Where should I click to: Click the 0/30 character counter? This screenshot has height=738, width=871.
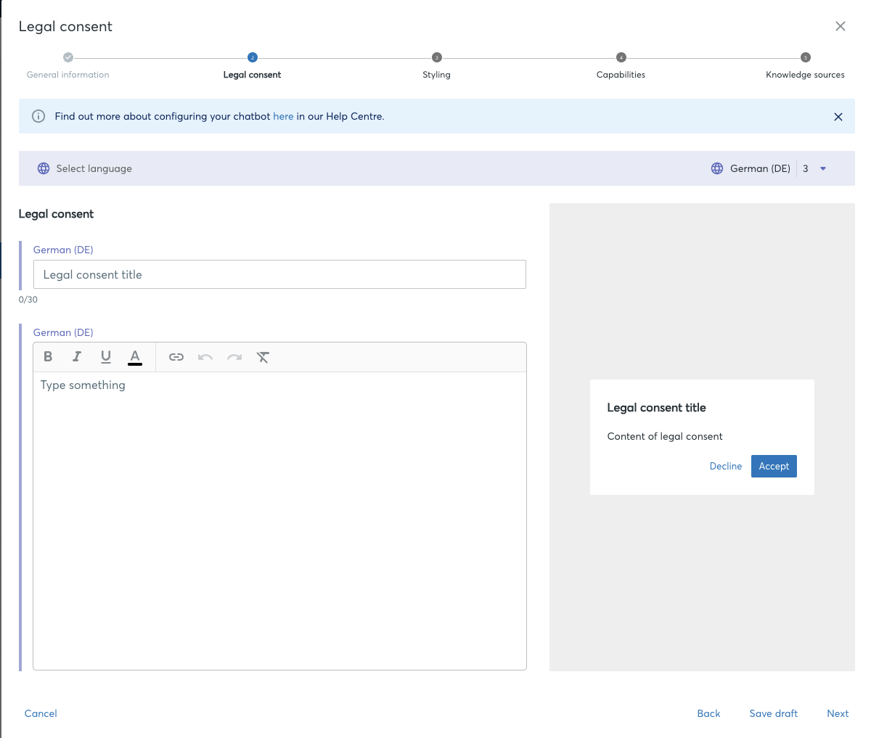(x=28, y=300)
